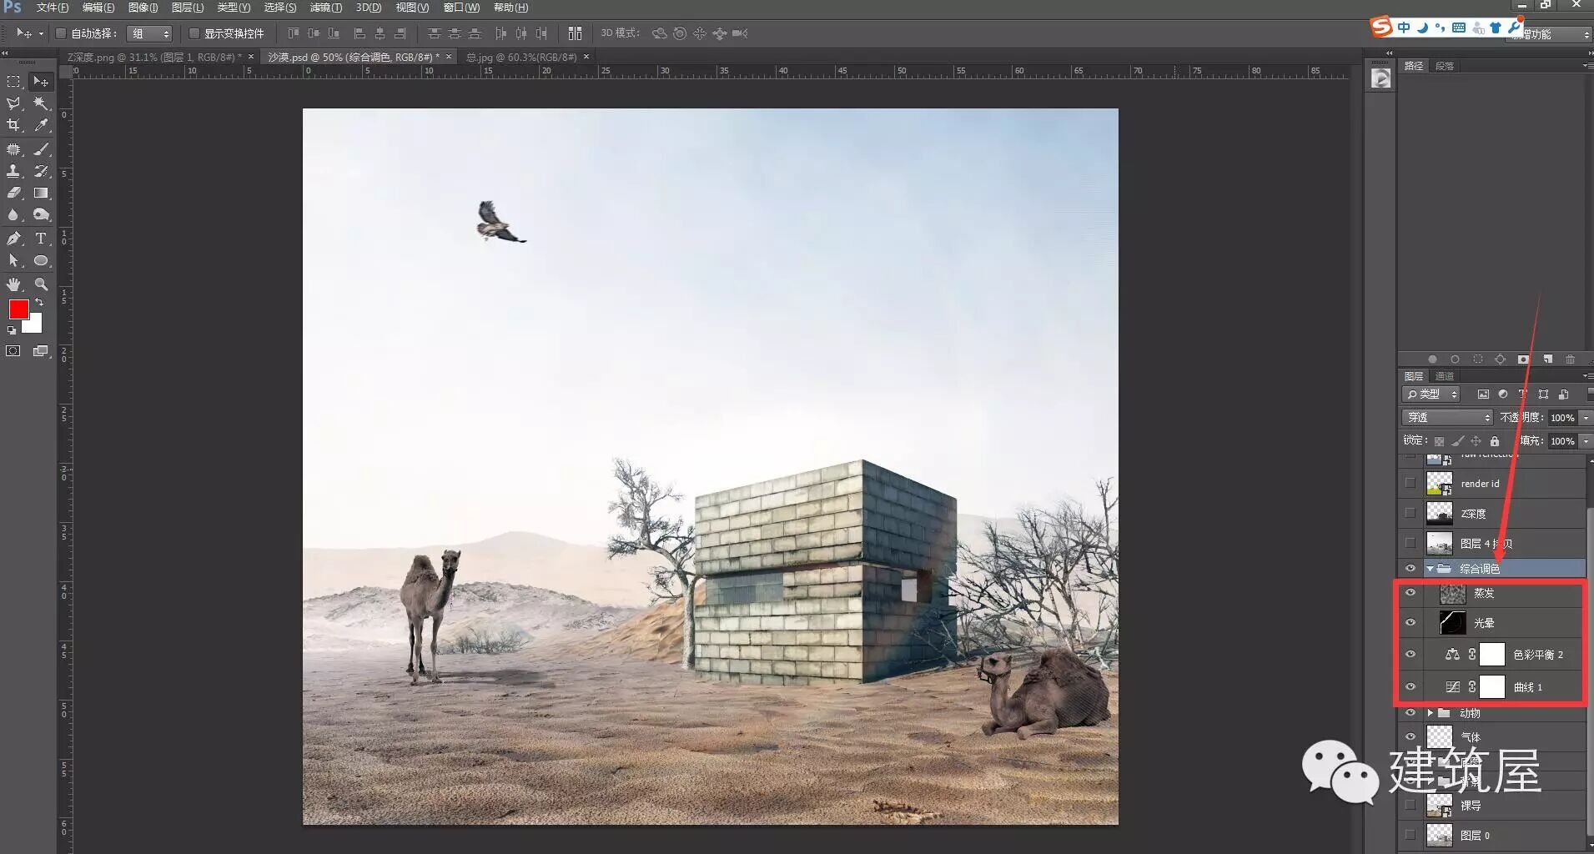Click the red foreground color swatch
The image size is (1594, 854).
(x=18, y=309)
